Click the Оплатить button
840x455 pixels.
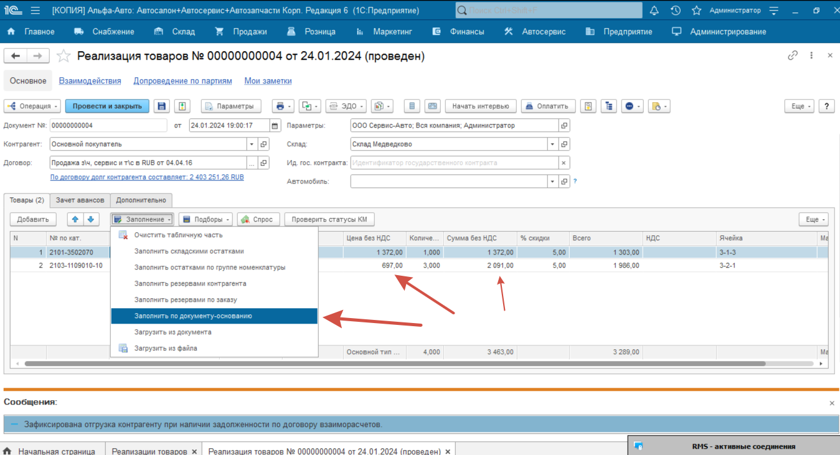pos(548,106)
